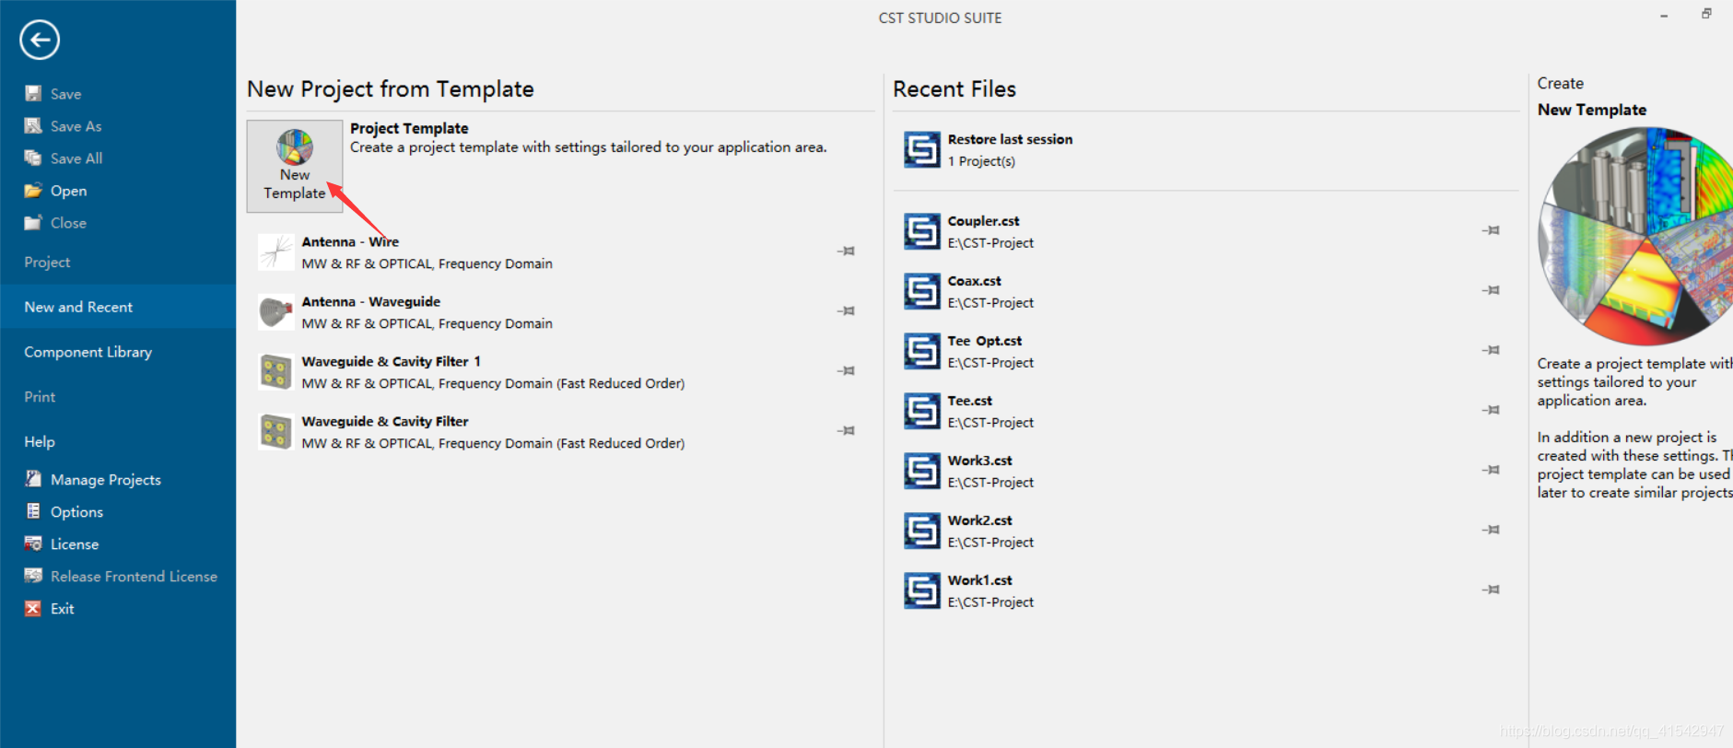Pin Work3.cst in recent files
This screenshot has width=1733, height=748.
click(x=1491, y=470)
